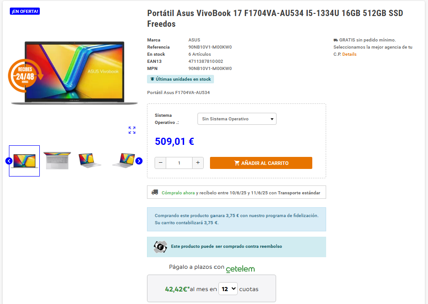Click the ¡EN OFERTA! sale badge
The image size is (428, 304).
click(x=25, y=11)
